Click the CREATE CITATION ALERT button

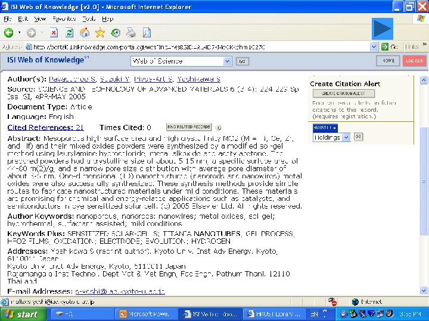(344, 93)
